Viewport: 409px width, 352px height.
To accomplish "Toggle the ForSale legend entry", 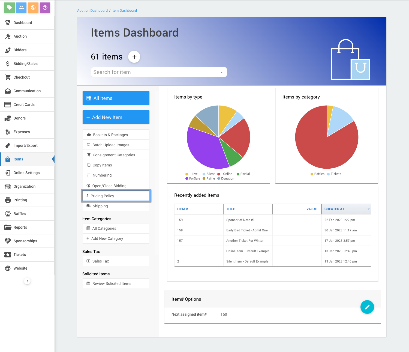I will 193,178.
